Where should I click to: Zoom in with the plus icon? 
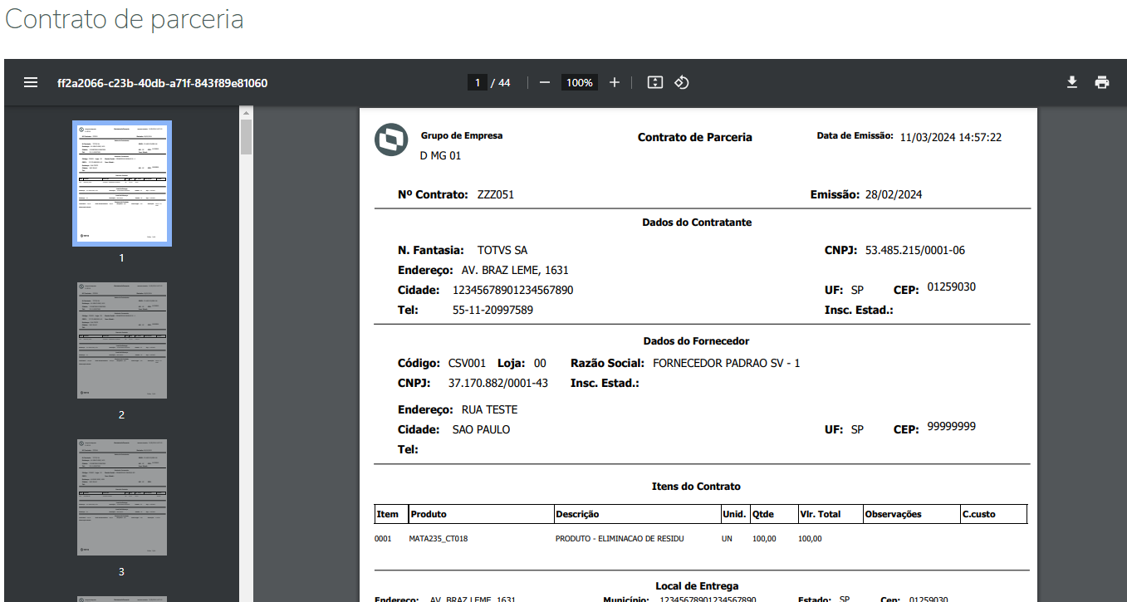point(615,82)
